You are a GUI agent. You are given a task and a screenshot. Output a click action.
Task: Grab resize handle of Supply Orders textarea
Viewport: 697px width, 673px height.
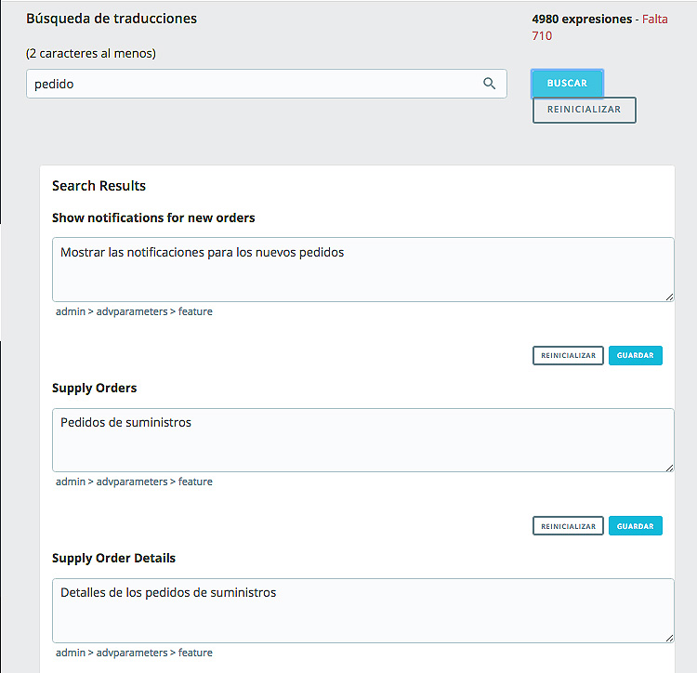click(669, 468)
